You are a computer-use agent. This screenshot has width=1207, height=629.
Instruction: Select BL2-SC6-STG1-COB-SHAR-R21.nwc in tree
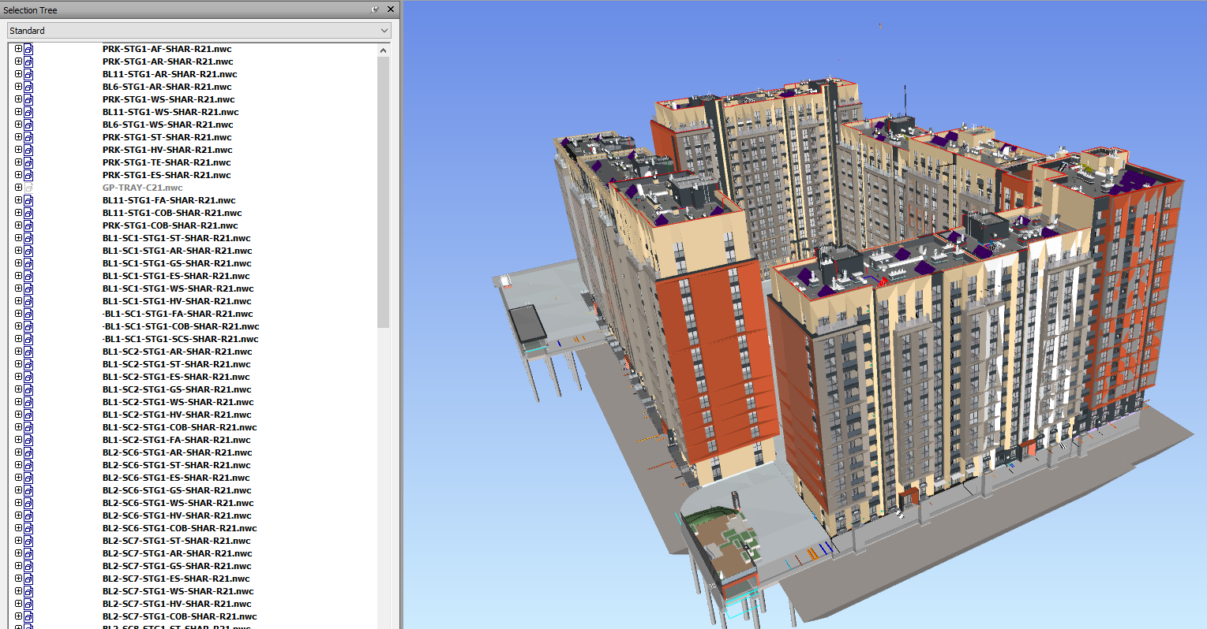(x=179, y=528)
